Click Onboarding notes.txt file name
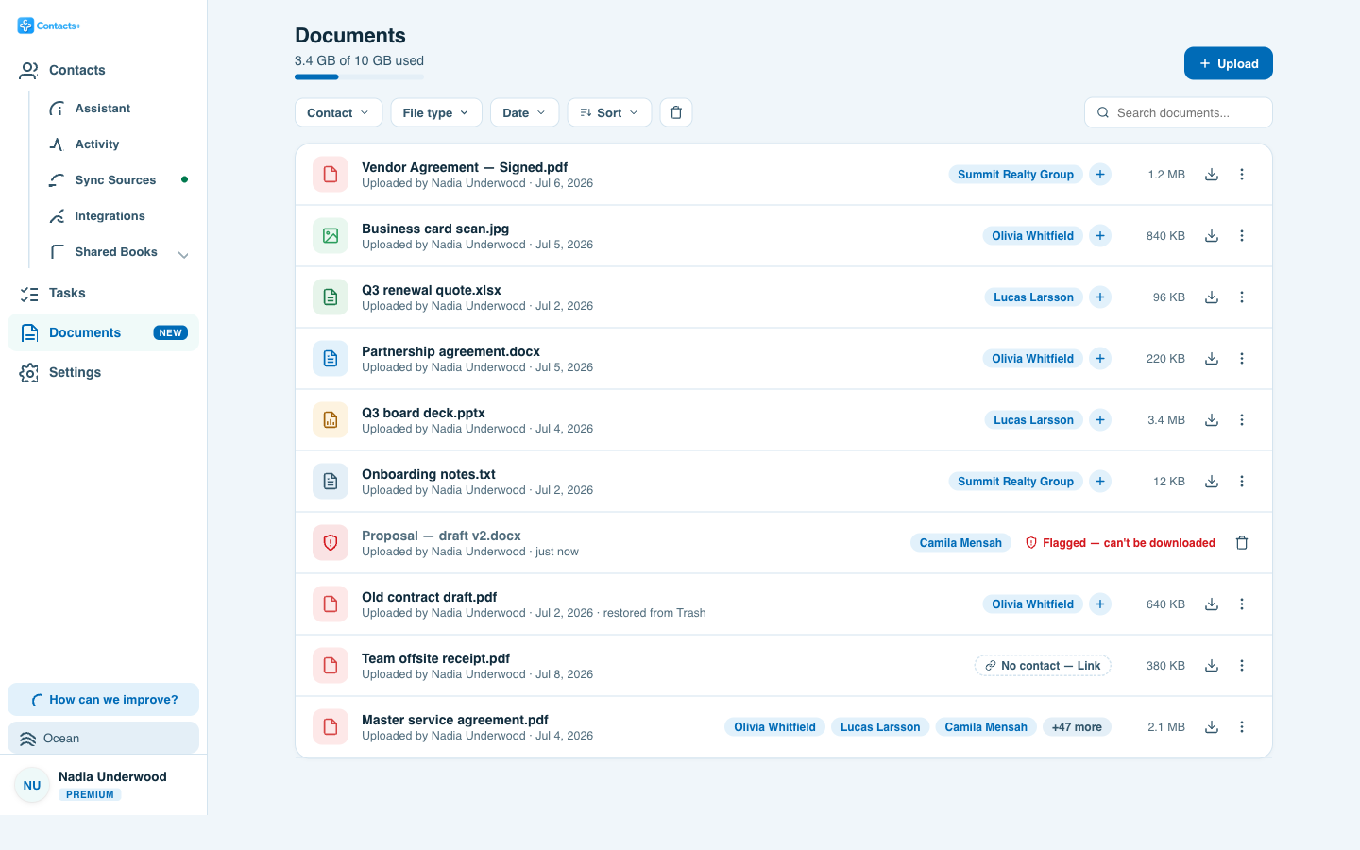 [429, 474]
